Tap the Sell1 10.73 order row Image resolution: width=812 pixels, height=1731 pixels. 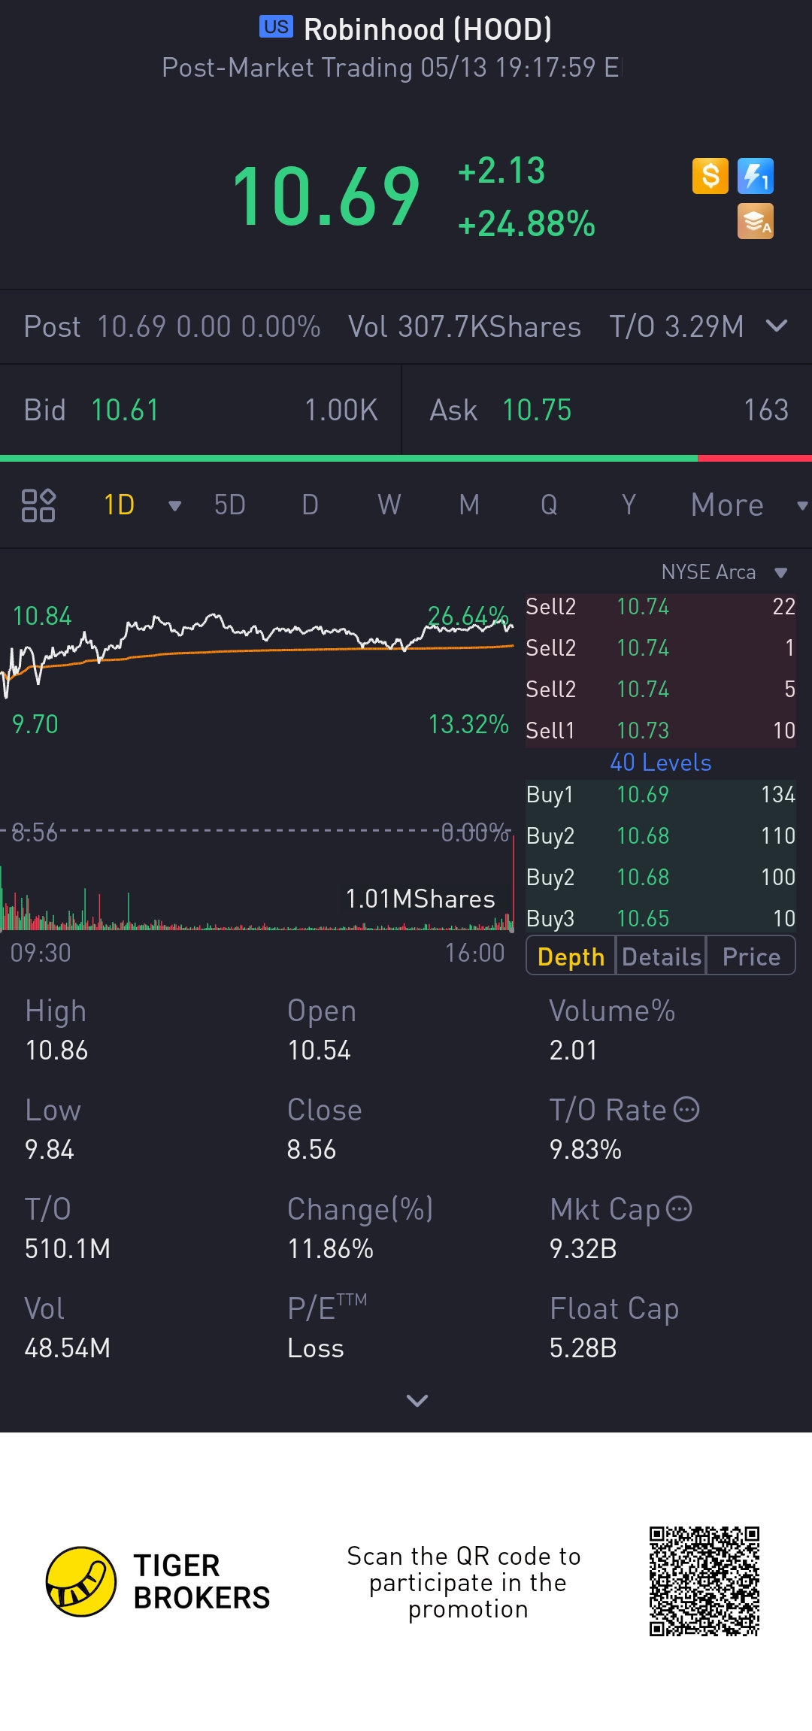(x=660, y=730)
